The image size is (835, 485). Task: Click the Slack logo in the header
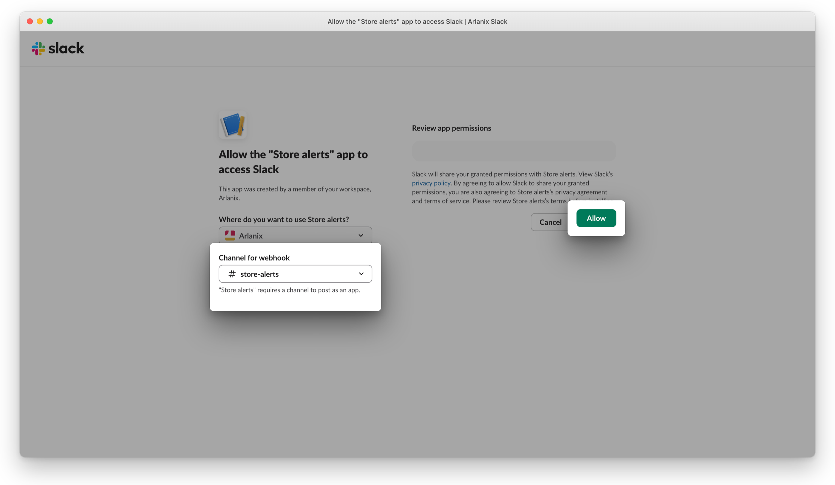click(58, 48)
